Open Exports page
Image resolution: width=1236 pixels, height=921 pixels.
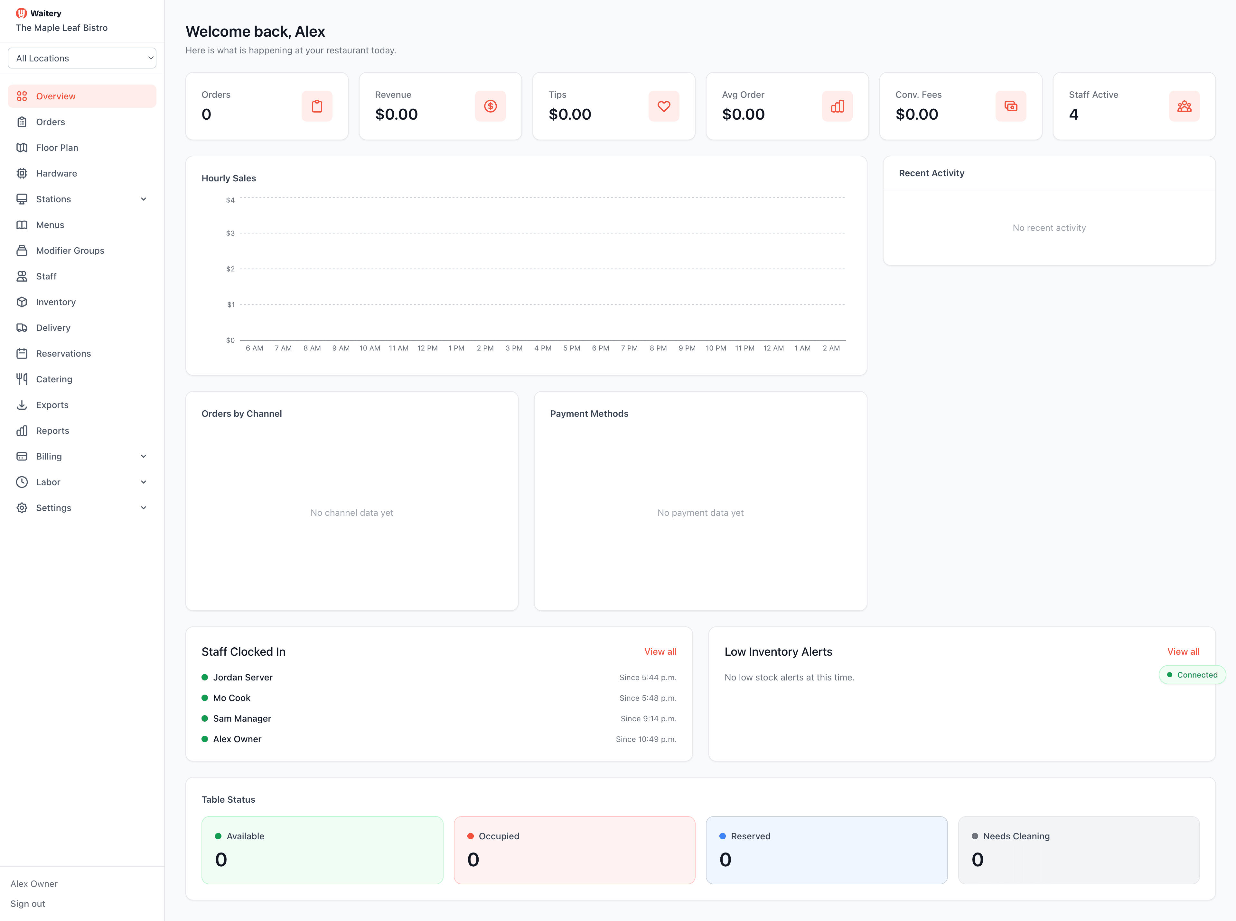[x=82, y=405]
